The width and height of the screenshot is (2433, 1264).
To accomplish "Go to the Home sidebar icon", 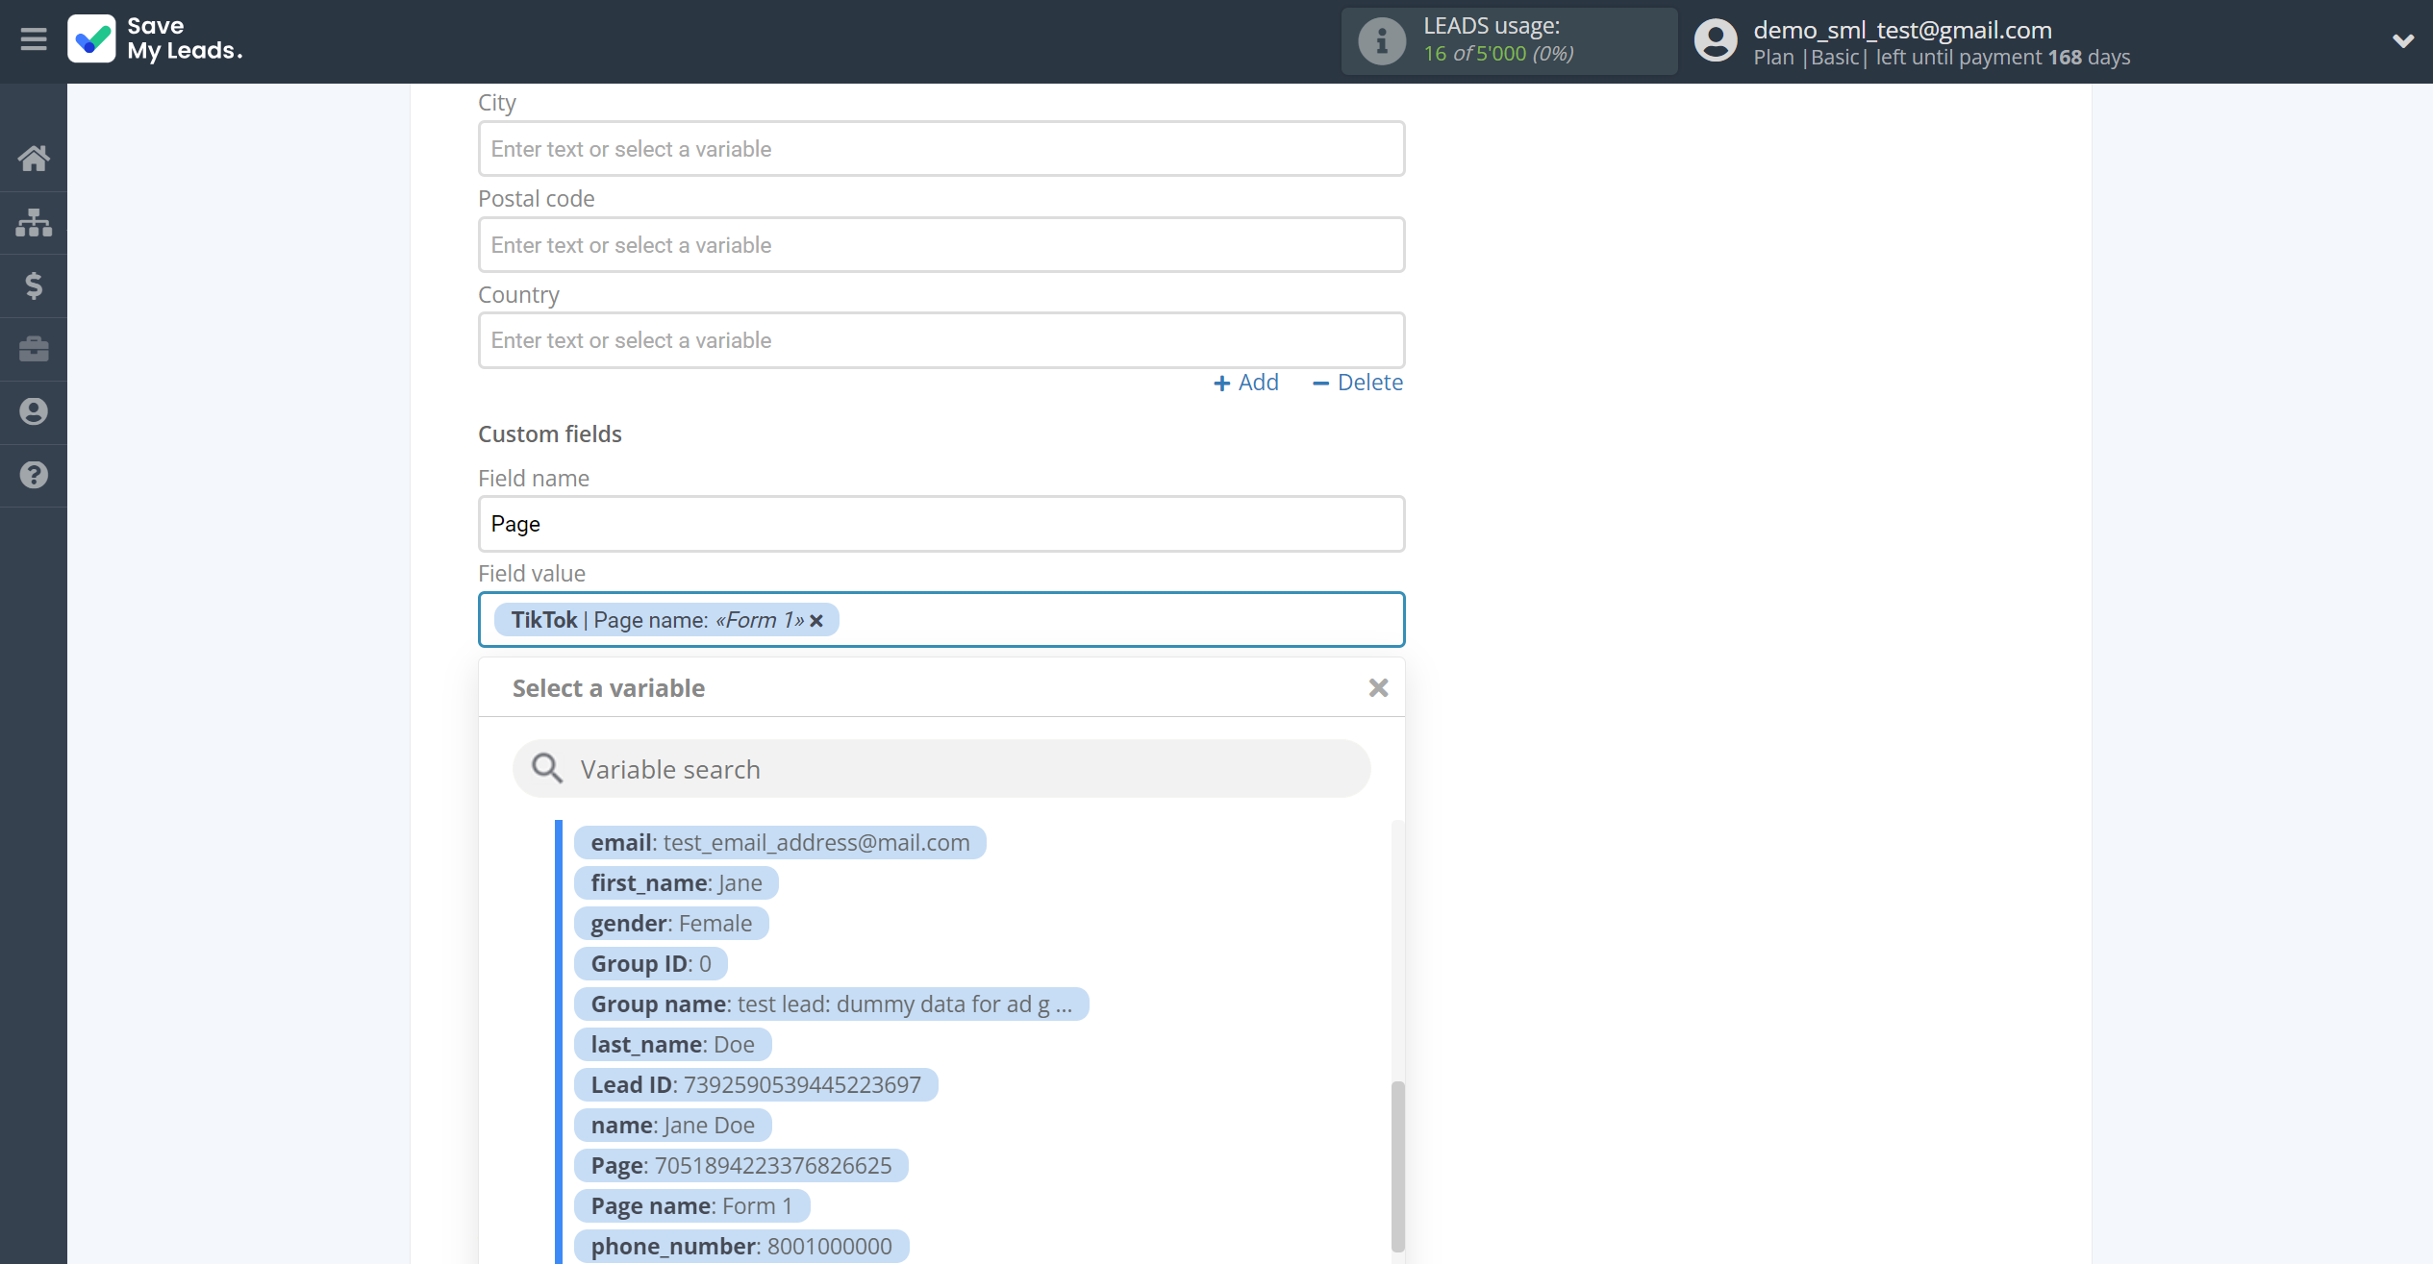I will [34, 158].
